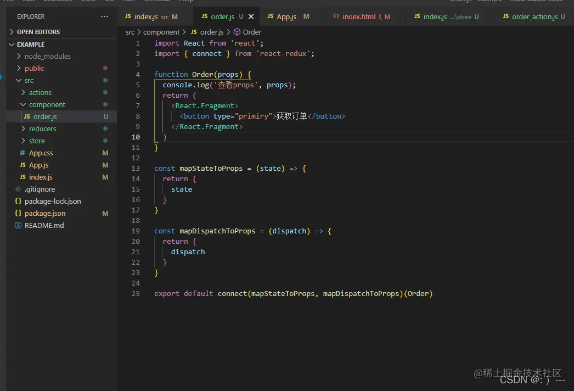Click the JS icon on order_action.js tab

[x=506, y=16]
